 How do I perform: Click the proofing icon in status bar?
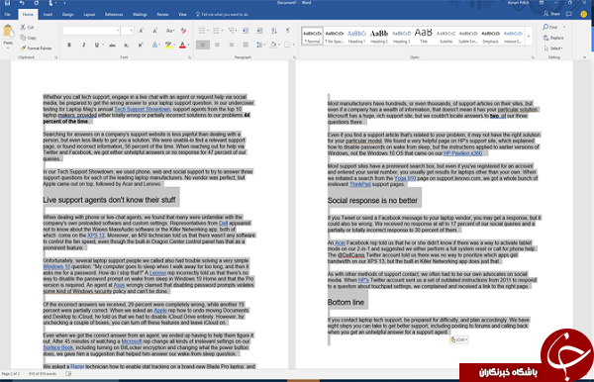(68, 374)
